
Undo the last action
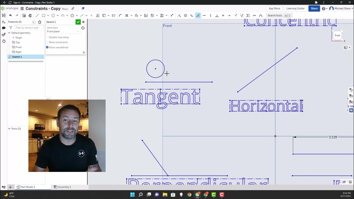(11, 15)
